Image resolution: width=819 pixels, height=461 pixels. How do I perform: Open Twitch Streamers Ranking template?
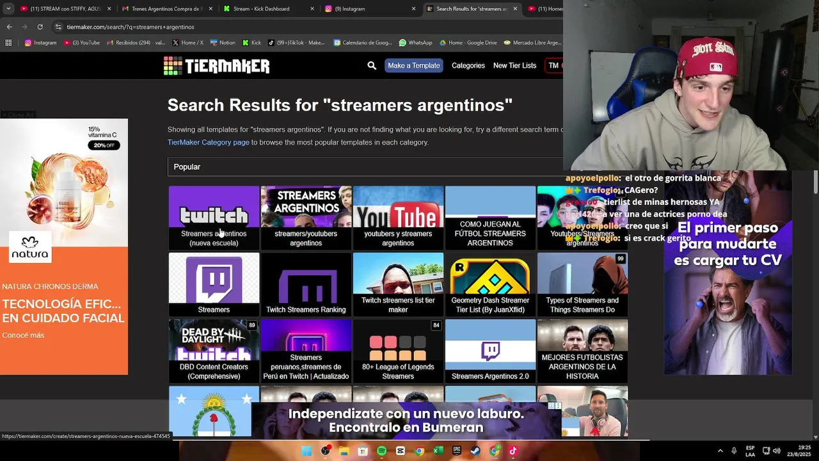(306, 284)
